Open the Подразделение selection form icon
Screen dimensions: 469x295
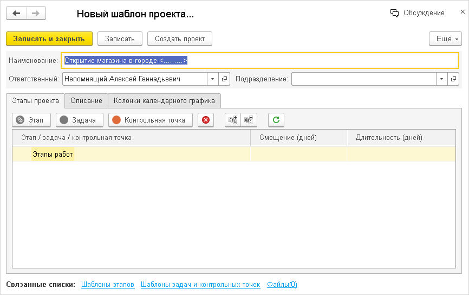(x=454, y=79)
